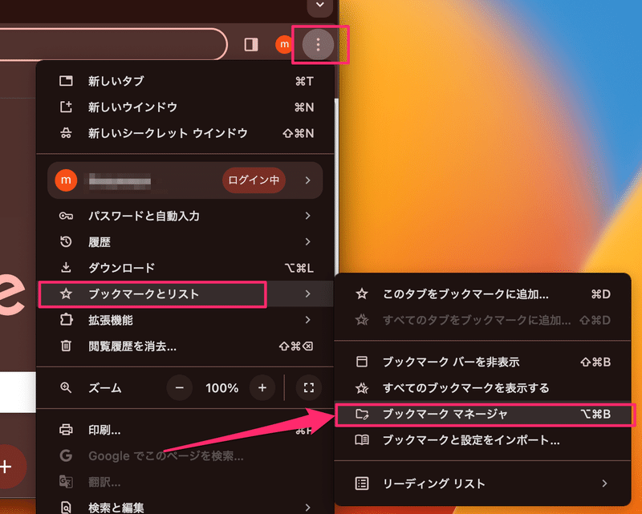This screenshot has width=642, height=514.
Task: Select the ズーム magnifier icon
Action: click(x=66, y=387)
